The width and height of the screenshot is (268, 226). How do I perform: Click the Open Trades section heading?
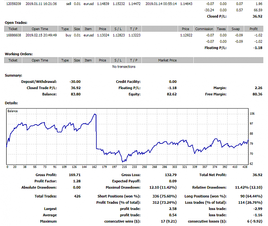click(16, 23)
